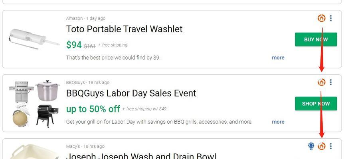Click the 'up to 50% off' text
This screenshot has width=344, height=159.
coord(93,109)
